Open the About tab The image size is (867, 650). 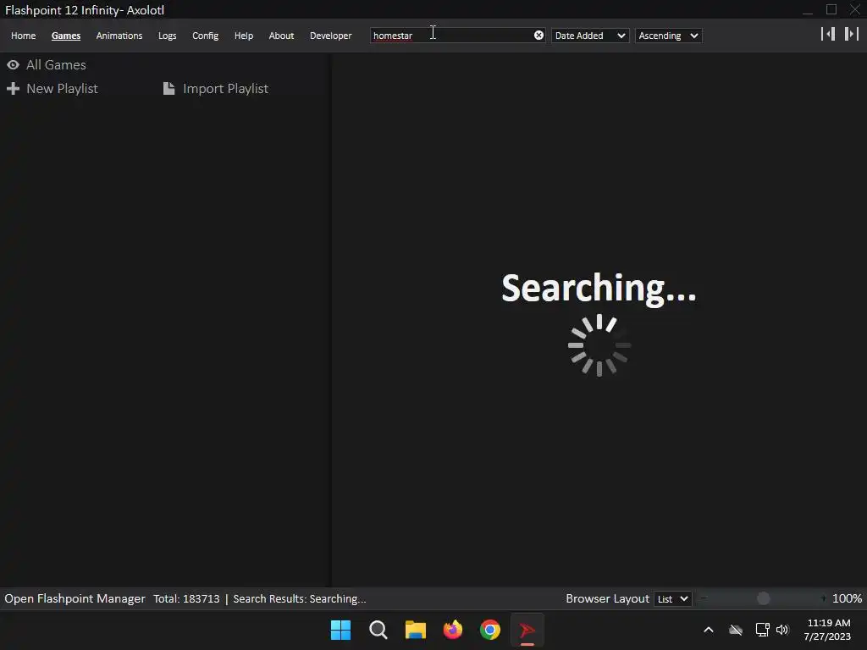pyautogui.click(x=281, y=36)
